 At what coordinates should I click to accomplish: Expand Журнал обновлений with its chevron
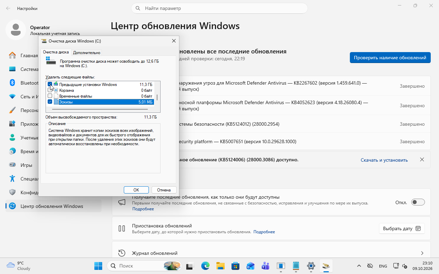(422, 253)
